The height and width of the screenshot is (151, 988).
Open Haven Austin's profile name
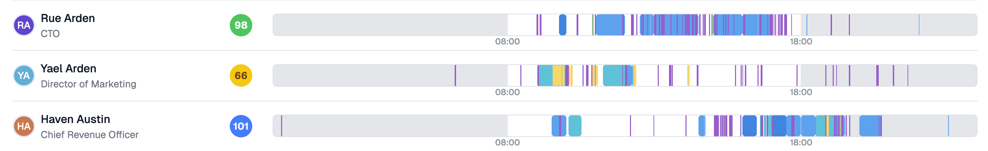point(76,119)
